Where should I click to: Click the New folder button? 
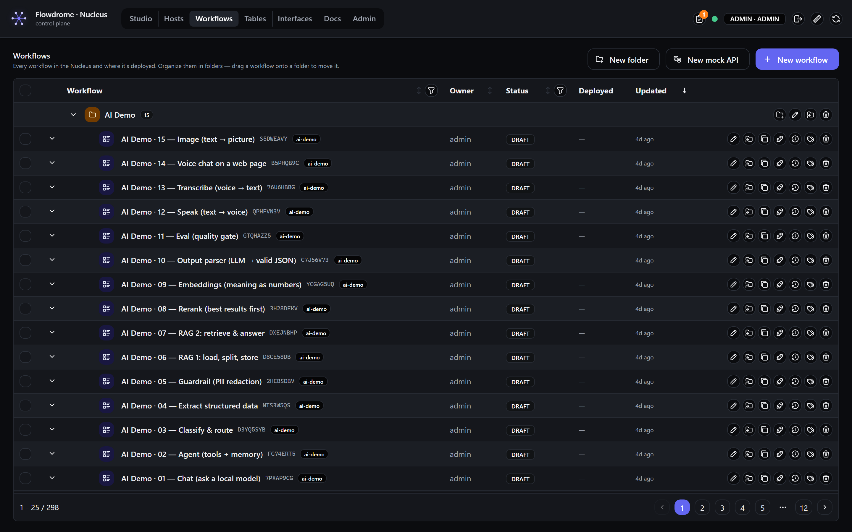(x=623, y=59)
